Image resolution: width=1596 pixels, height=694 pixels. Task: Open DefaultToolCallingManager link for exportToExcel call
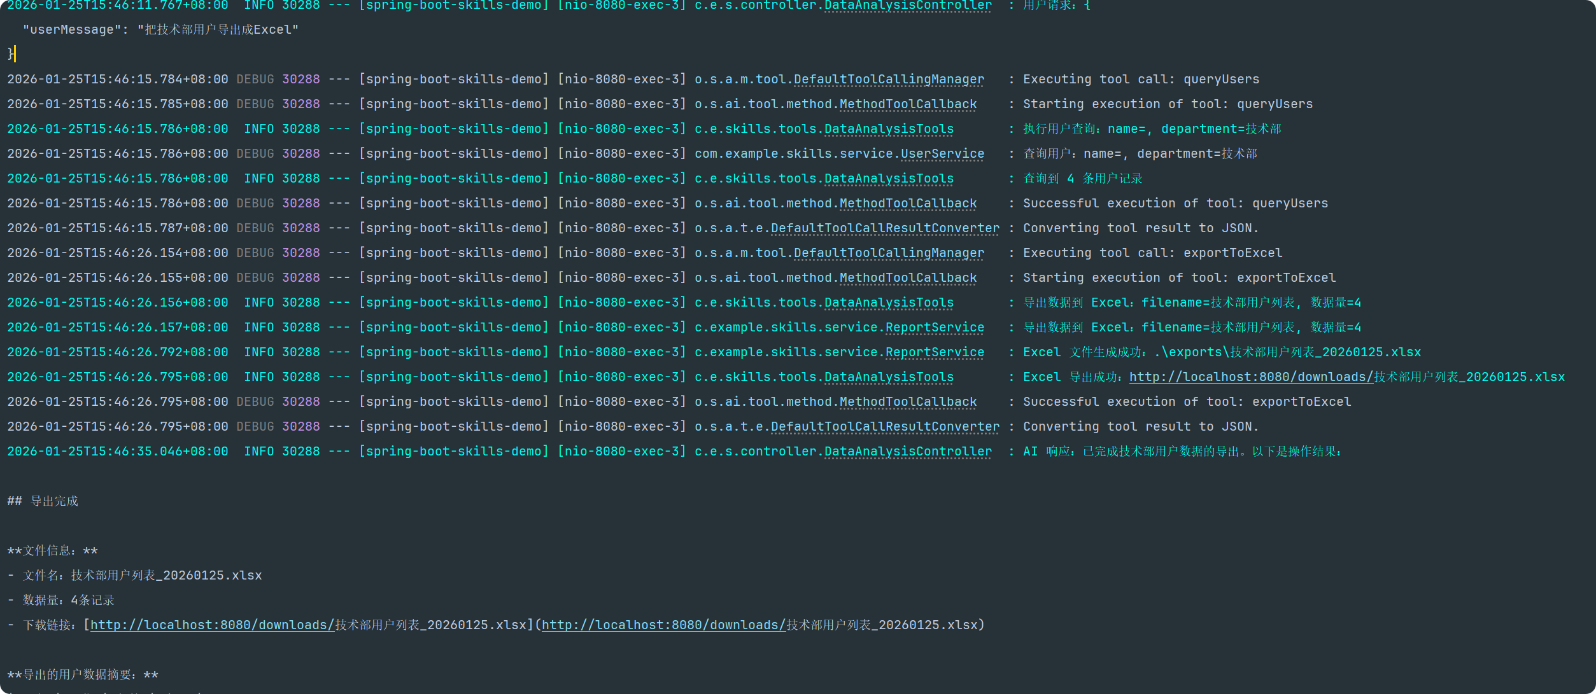tap(889, 253)
